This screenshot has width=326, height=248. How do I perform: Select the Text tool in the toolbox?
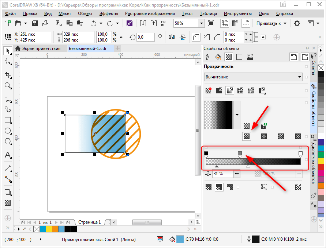pyautogui.click(x=7, y=155)
